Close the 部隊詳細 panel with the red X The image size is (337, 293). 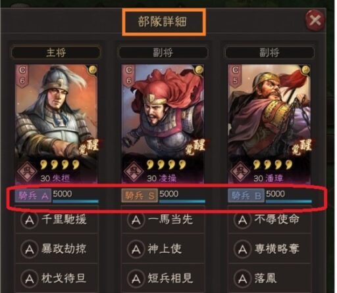pos(315,20)
